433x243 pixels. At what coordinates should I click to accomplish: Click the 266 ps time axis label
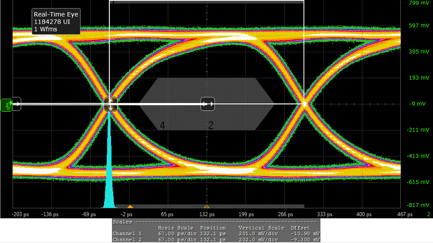pos(285,214)
